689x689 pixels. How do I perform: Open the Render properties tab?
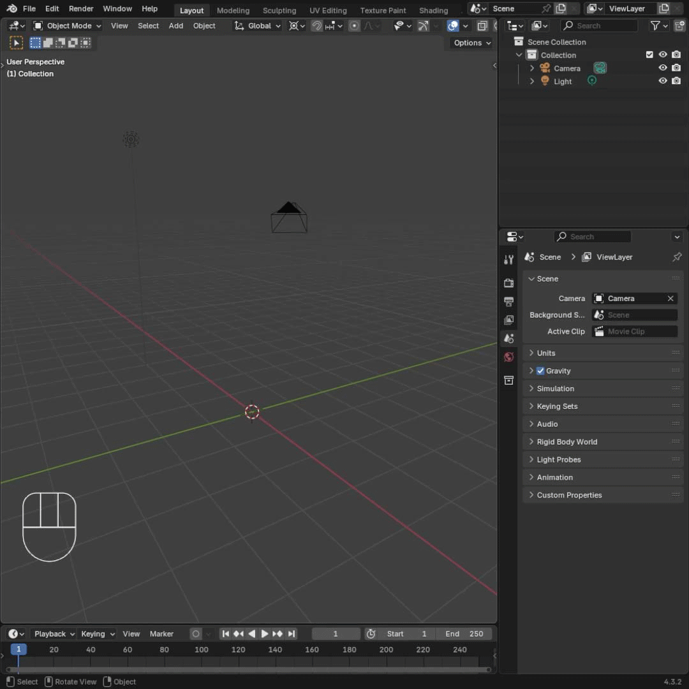pos(508,283)
